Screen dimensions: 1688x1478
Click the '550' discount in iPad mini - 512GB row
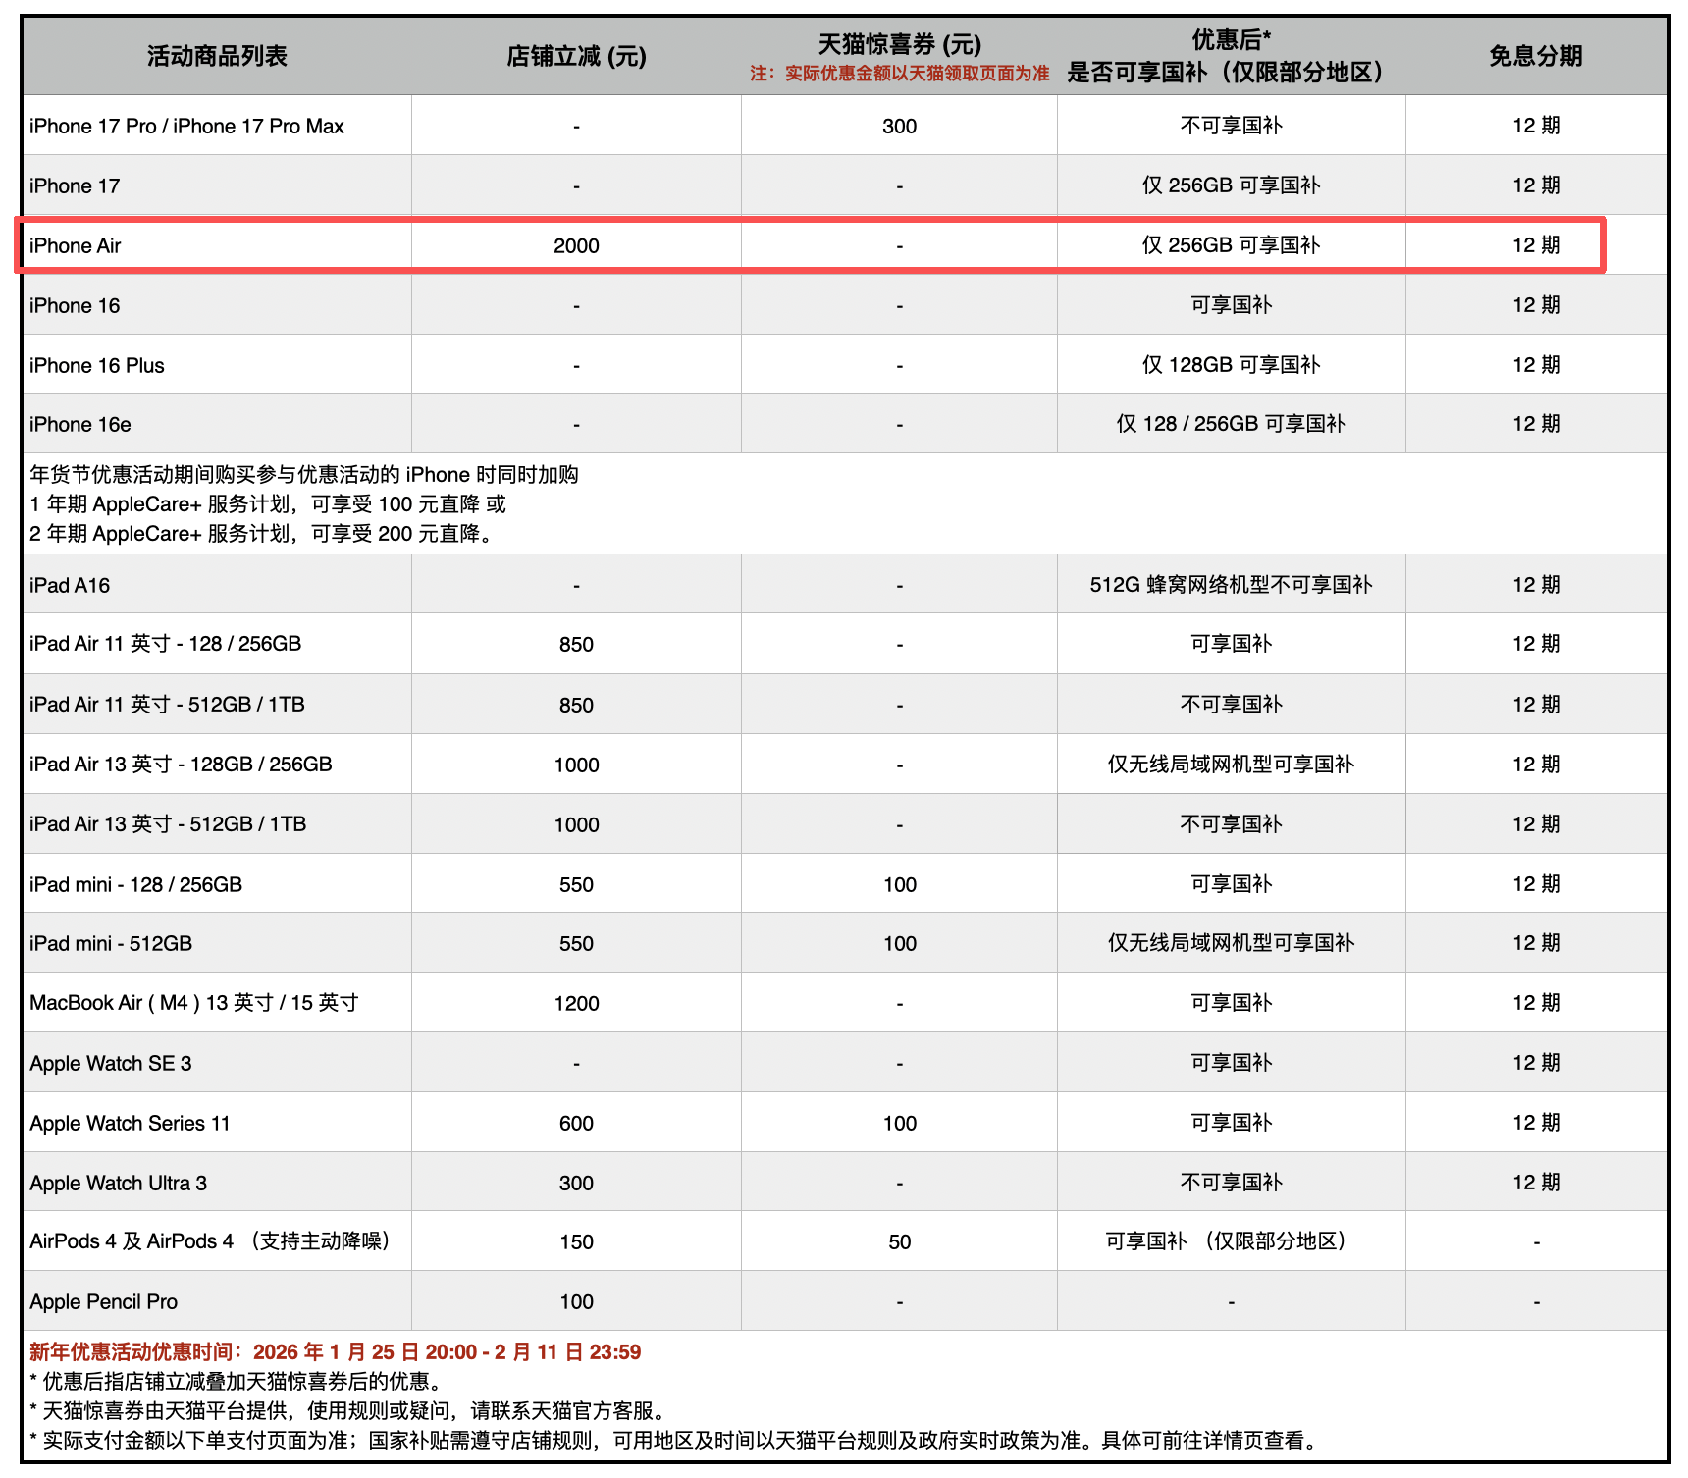(576, 943)
